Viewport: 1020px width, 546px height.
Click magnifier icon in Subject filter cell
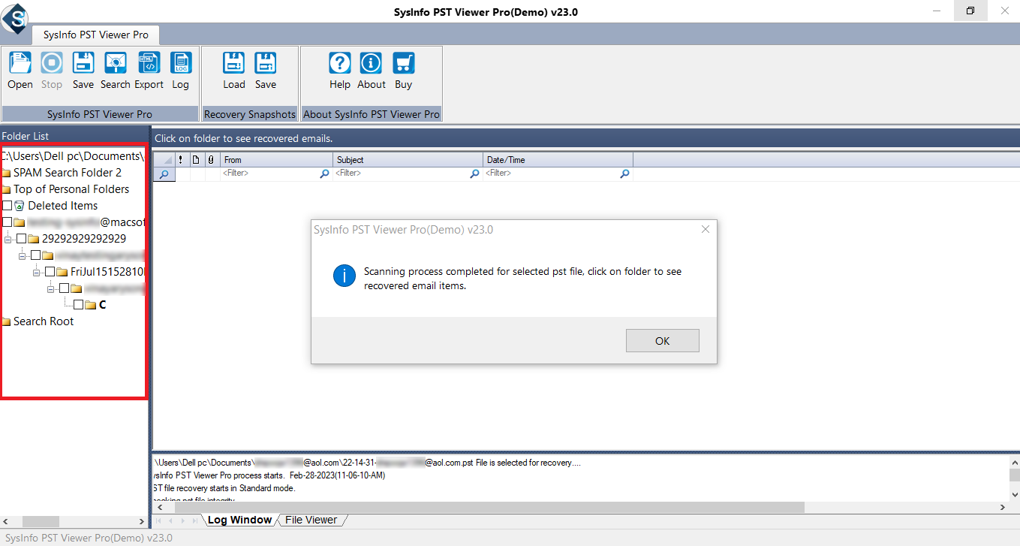coord(474,173)
